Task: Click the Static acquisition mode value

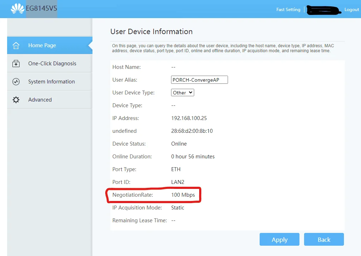Action: click(178, 208)
